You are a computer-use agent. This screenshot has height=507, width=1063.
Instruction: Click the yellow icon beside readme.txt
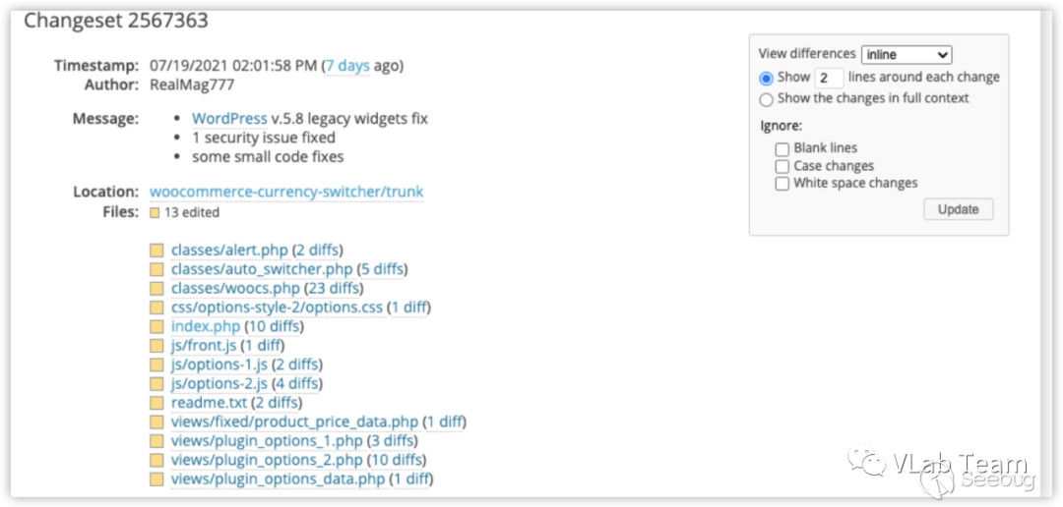coord(156,403)
